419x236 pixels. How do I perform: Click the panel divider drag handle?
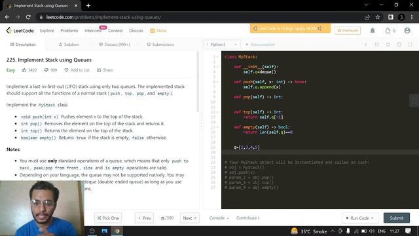click(201, 119)
